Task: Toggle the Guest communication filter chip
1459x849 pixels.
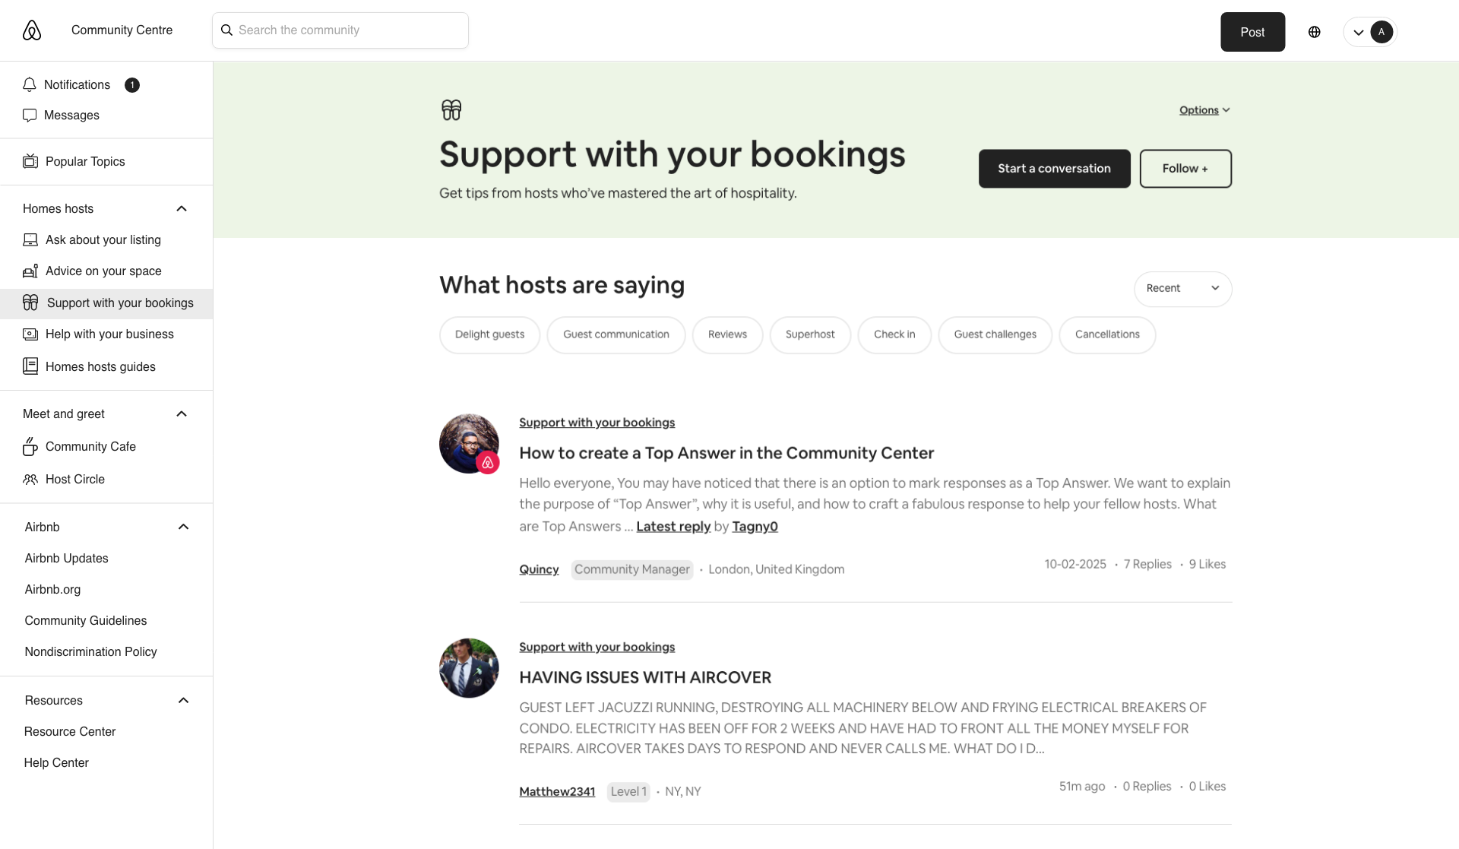Action: coord(616,334)
